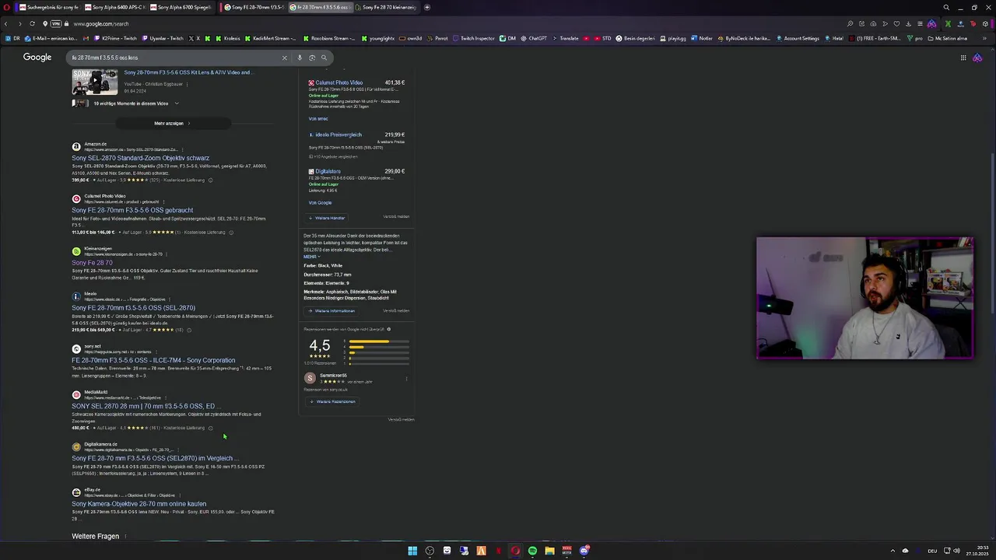Open 'FE 28-70mm ILCE-7M4 - Sony Corporation' result

pyautogui.click(x=153, y=360)
